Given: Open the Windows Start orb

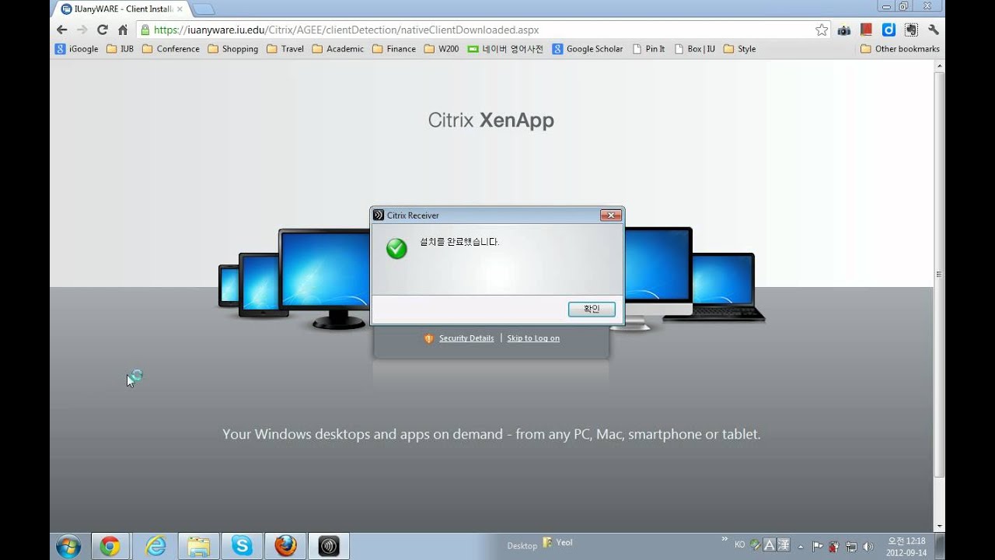Looking at the screenshot, I should click(68, 546).
